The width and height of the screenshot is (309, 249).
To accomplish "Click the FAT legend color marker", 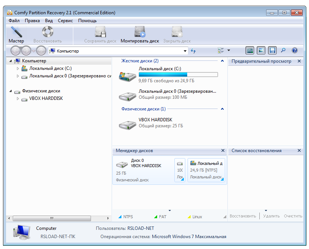I will [x=156, y=217].
